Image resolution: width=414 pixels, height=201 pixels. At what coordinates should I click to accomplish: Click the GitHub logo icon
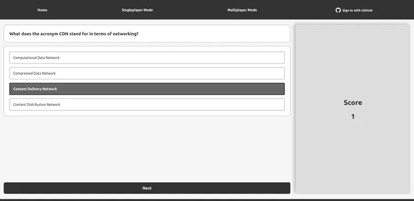coord(338,10)
